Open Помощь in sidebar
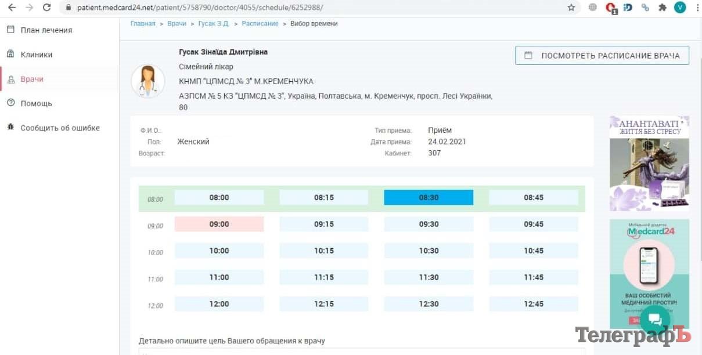 36,103
